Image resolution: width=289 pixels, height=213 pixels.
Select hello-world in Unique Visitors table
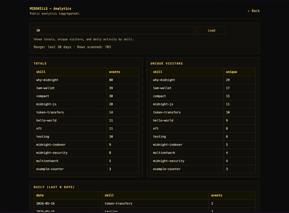click(x=163, y=120)
